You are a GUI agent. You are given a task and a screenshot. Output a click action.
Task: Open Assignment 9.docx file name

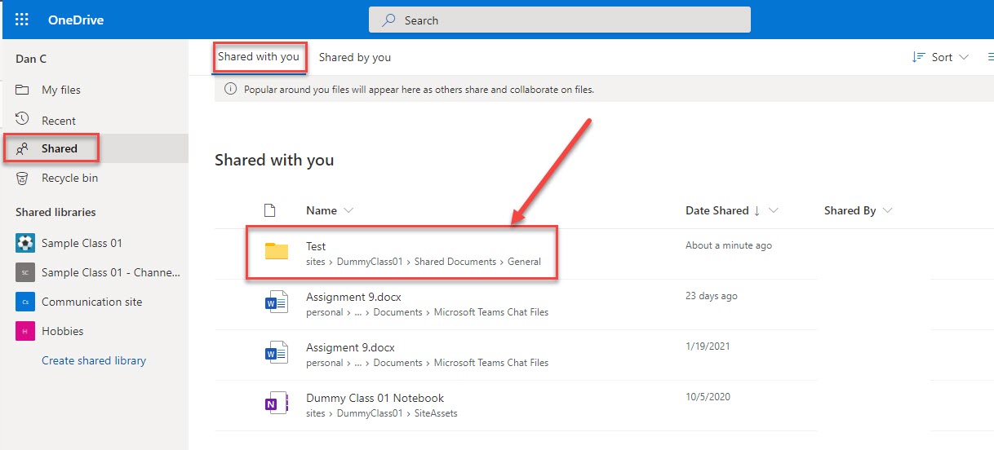pos(353,297)
